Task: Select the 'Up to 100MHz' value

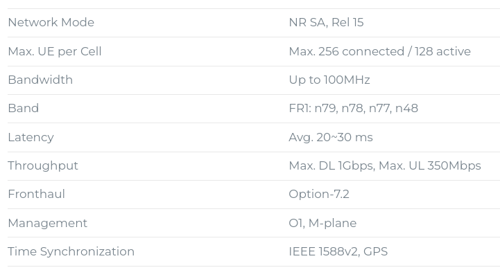Action: (x=329, y=80)
